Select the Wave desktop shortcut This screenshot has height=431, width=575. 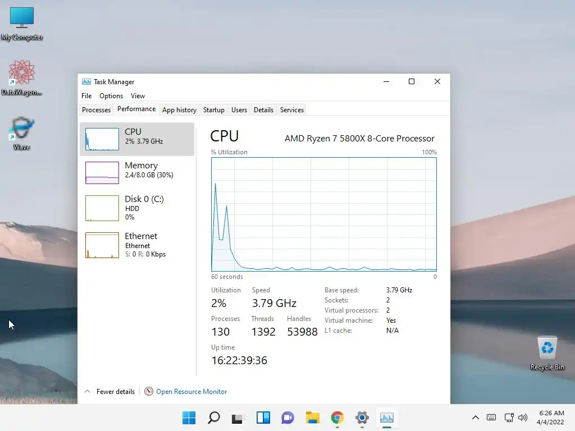pyautogui.click(x=22, y=134)
